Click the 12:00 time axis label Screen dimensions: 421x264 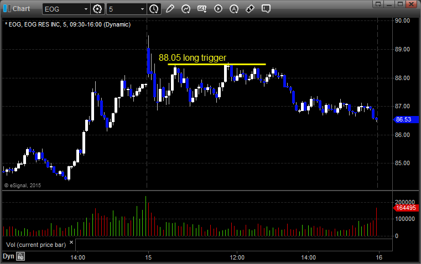[237, 257]
